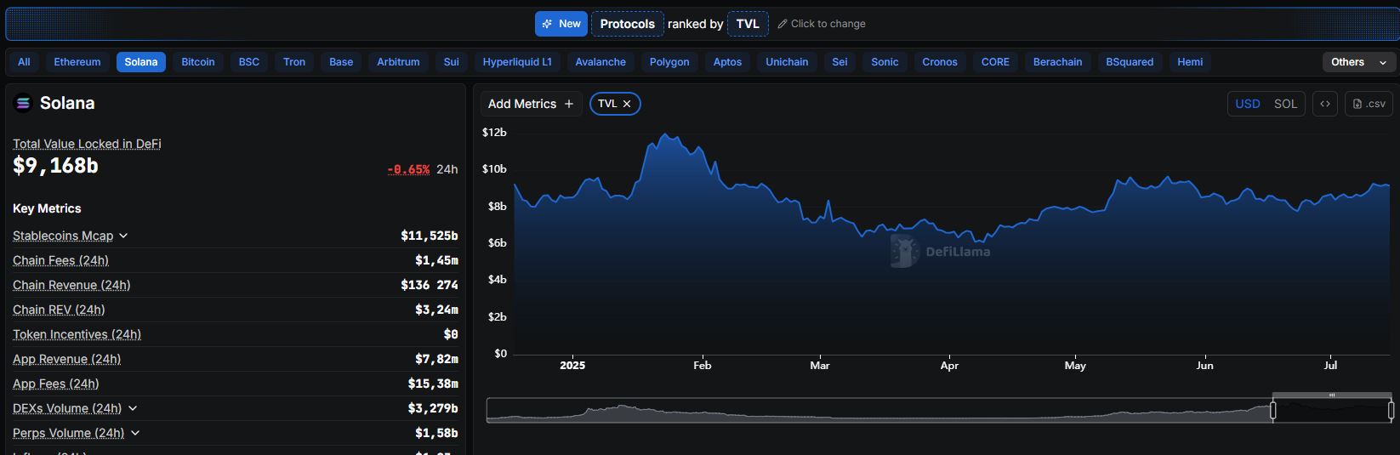Click the Solana logo icon

click(23, 103)
